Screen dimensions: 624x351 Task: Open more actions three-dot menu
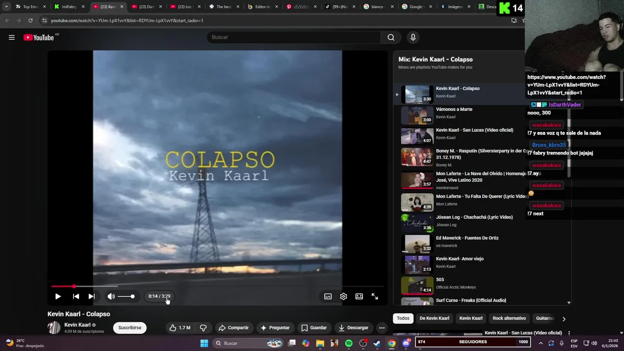pos(382,328)
